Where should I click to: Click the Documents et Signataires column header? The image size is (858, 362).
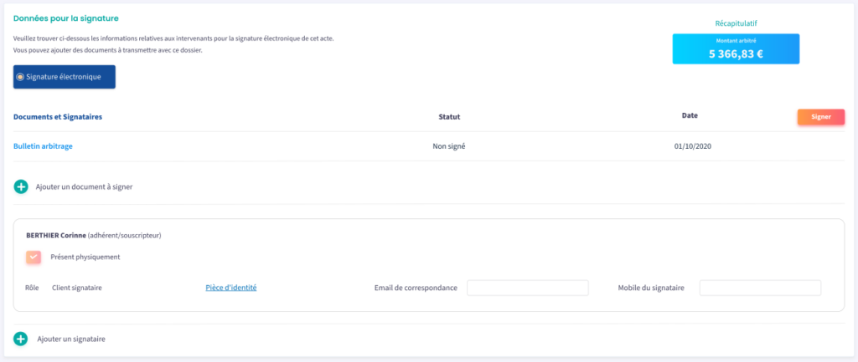coord(58,117)
